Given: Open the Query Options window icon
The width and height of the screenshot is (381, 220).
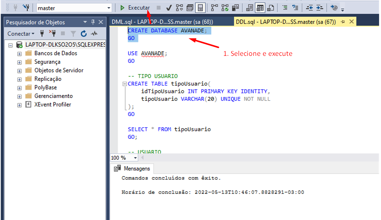Looking at the screenshot, I should 190,8.
